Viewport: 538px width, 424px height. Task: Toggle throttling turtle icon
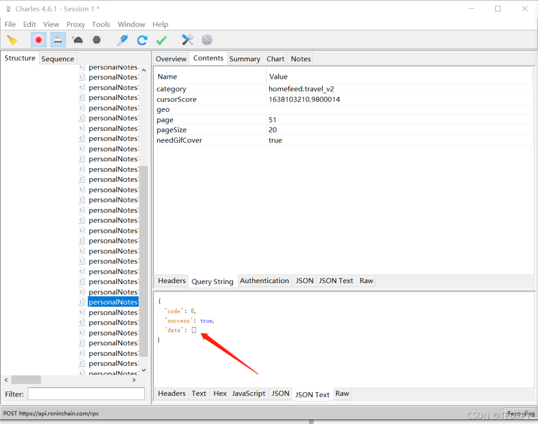(78, 40)
